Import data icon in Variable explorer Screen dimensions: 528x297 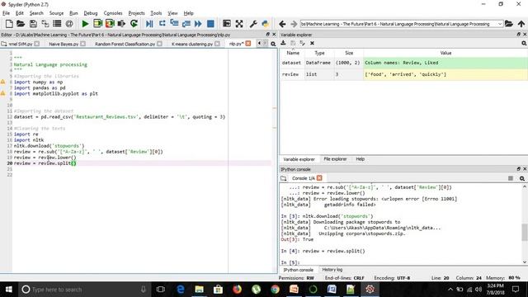click(284, 43)
